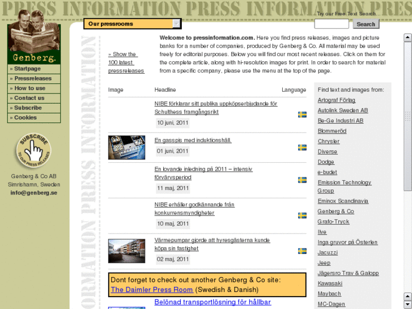Open Genberg & Co link in list

[336, 211]
